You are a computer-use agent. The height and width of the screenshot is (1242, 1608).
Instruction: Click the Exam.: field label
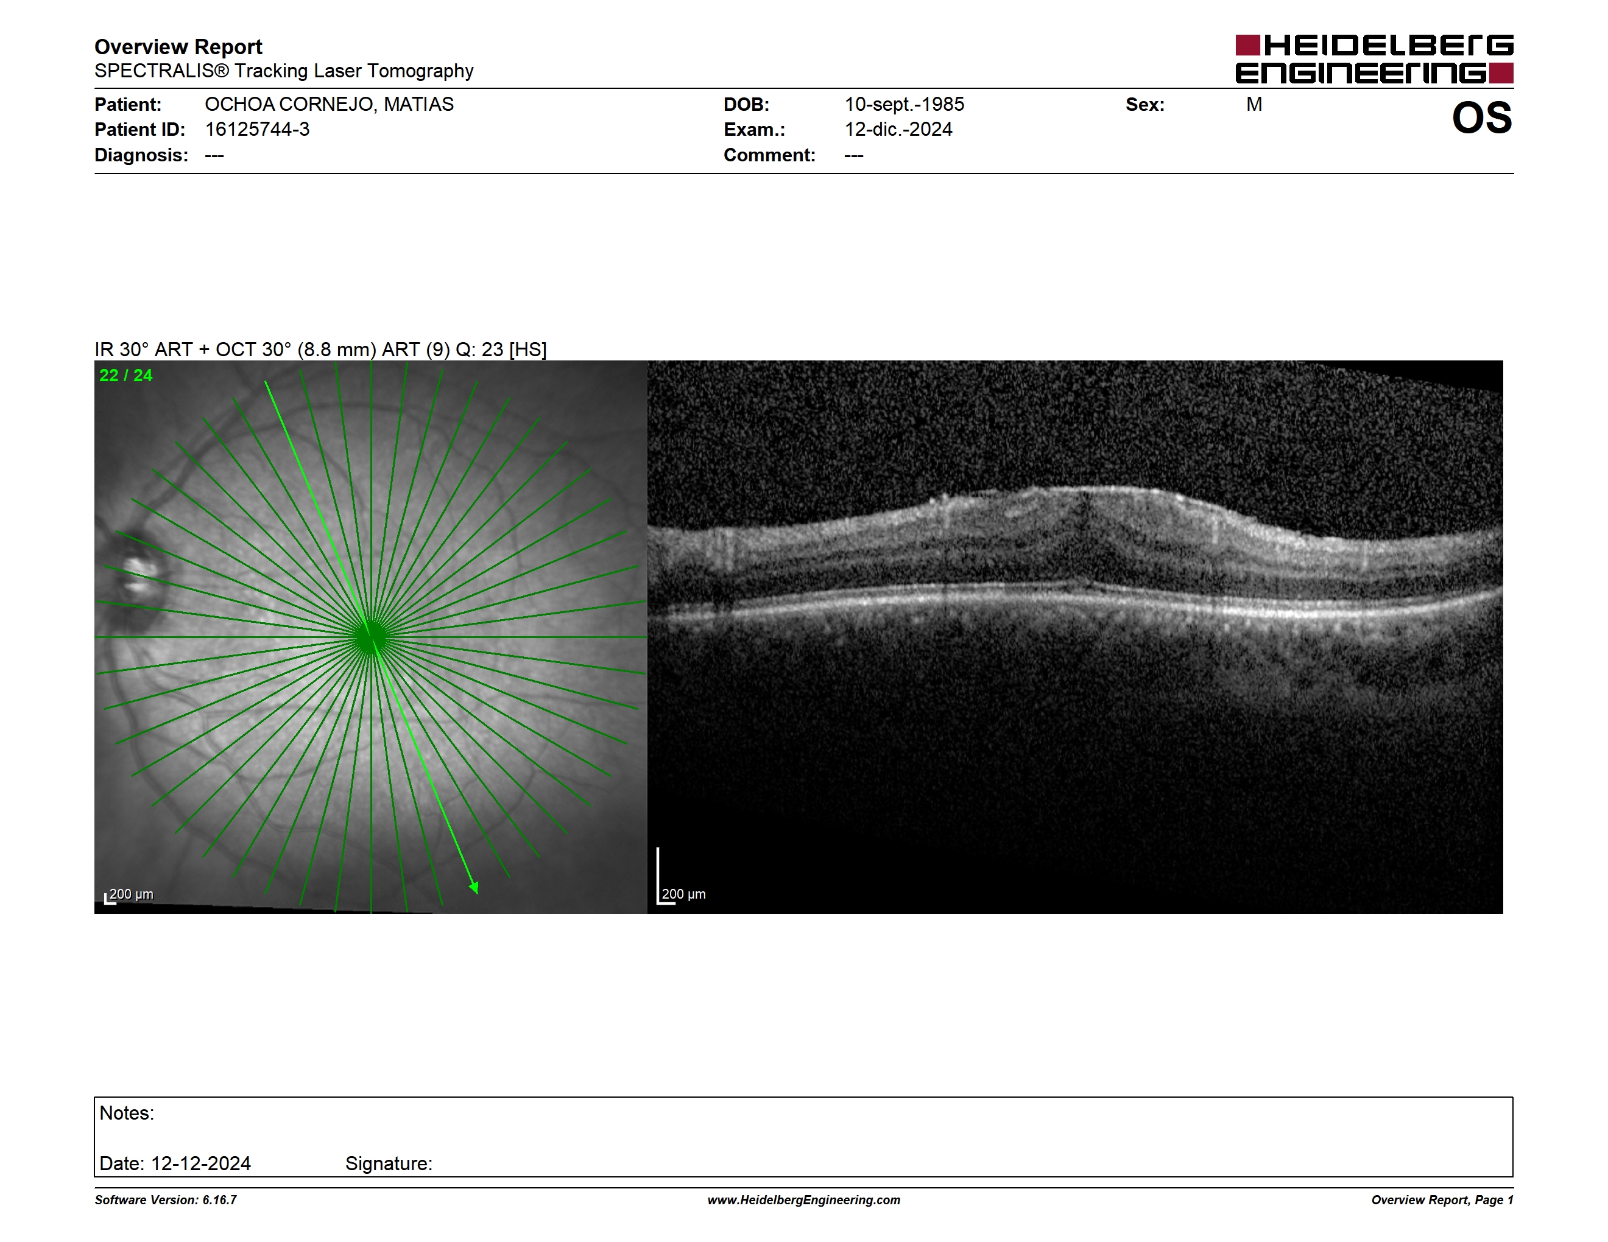(755, 130)
